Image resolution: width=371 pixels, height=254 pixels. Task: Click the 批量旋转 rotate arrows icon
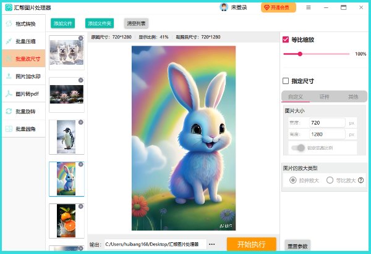(x=9, y=111)
